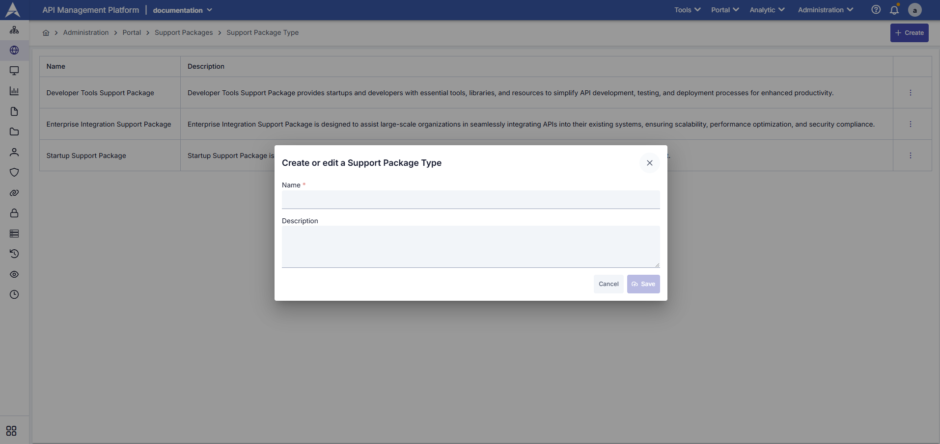Click the eye icon in the sidebar

tap(14, 274)
